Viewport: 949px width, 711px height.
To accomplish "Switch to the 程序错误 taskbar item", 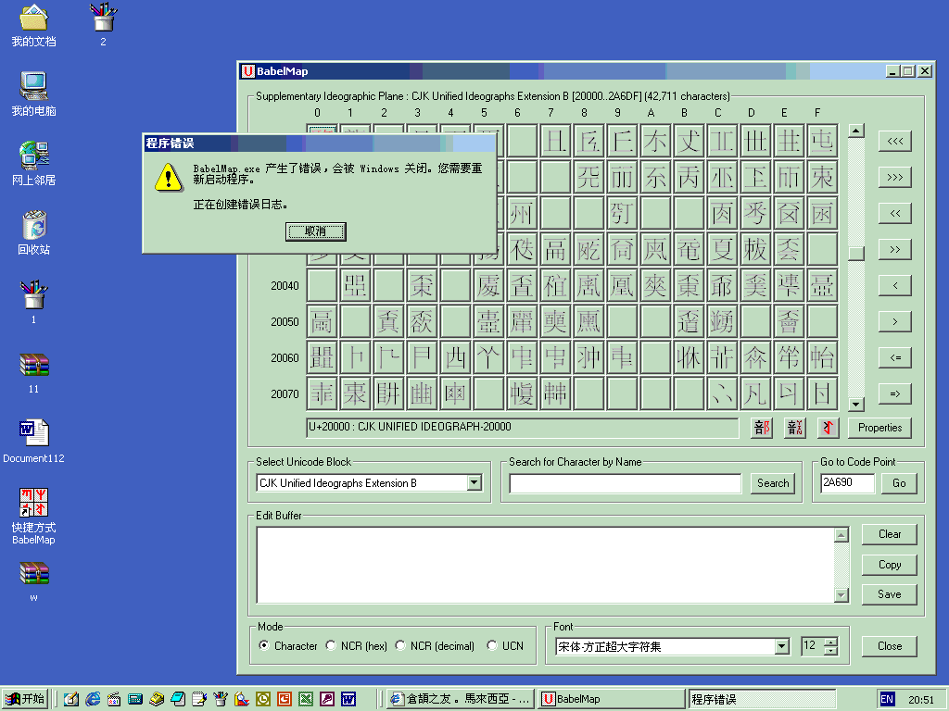I will 763,699.
